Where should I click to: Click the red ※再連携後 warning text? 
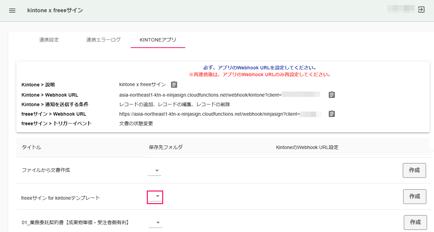260,74
